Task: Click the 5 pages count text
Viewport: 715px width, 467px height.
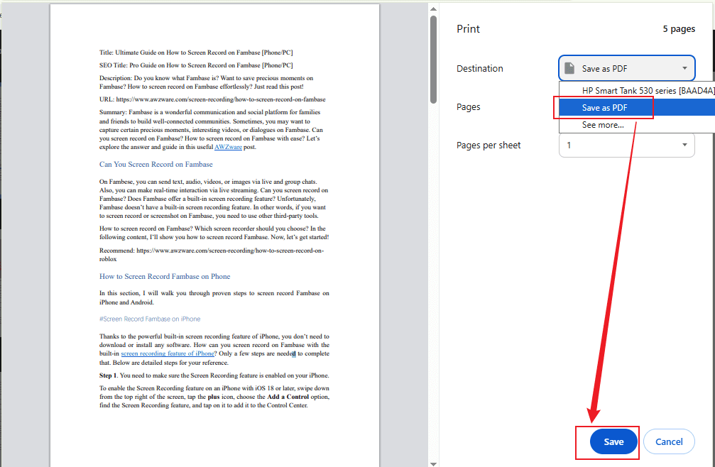Action: pyautogui.click(x=678, y=29)
